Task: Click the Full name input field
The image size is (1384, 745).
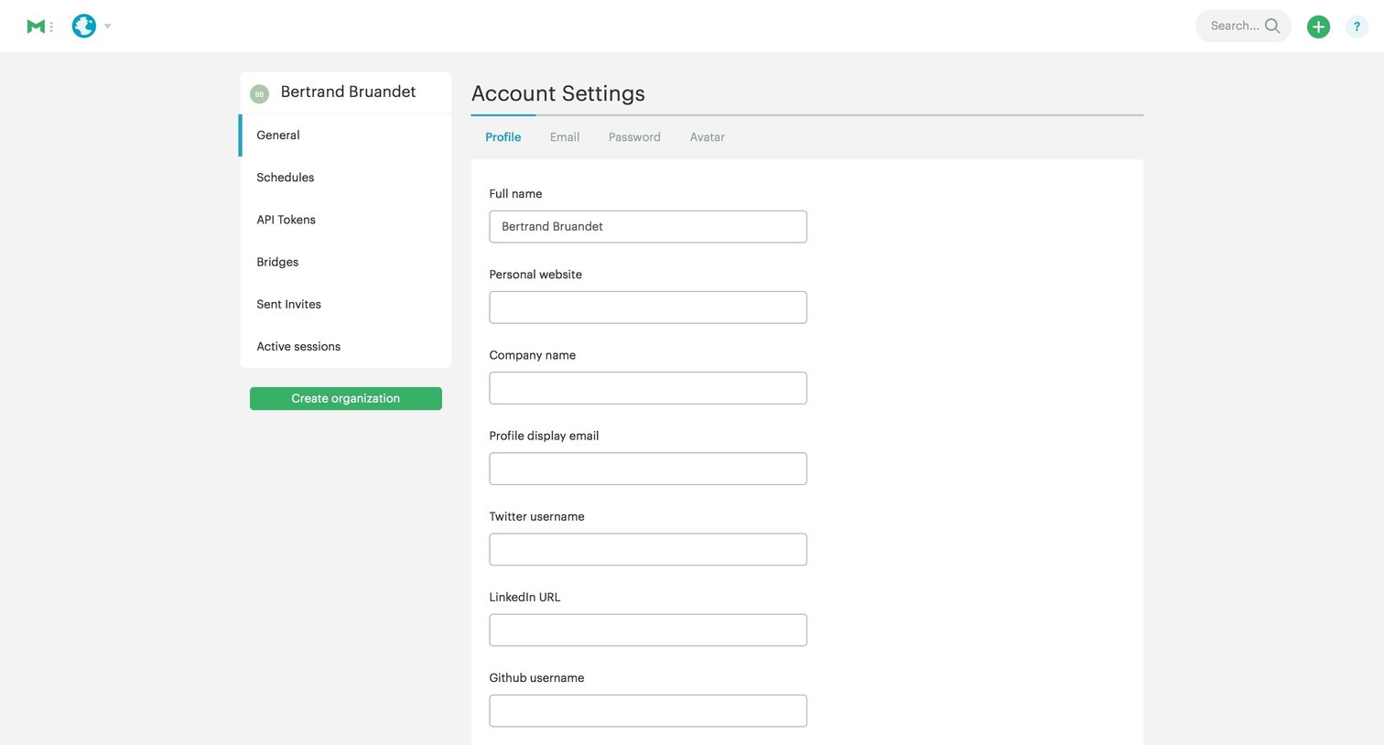Action: coord(648,227)
